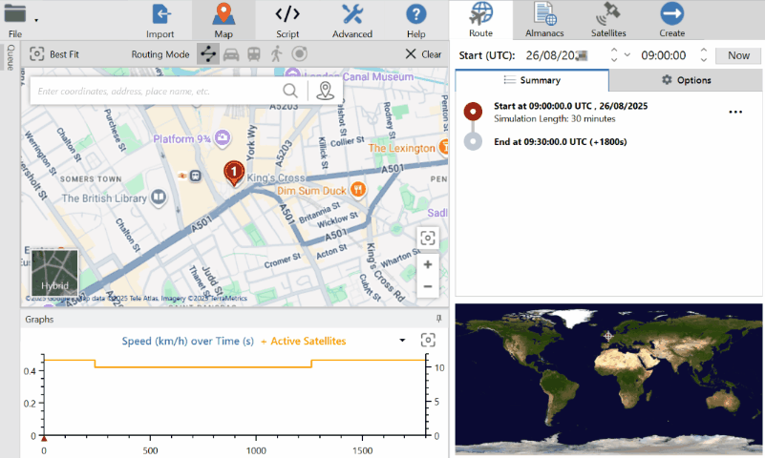
Task: Switch map to Hybrid view thumbnail
Action: pyautogui.click(x=54, y=273)
